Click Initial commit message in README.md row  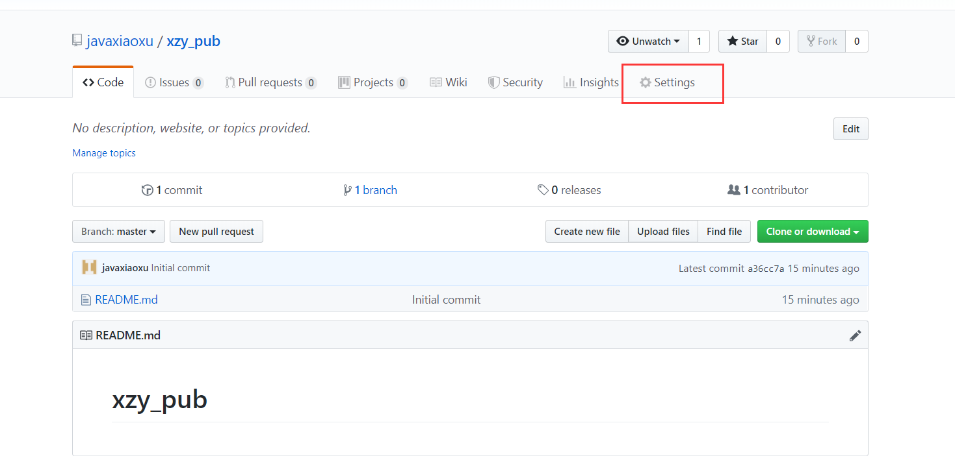coord(447,300)
